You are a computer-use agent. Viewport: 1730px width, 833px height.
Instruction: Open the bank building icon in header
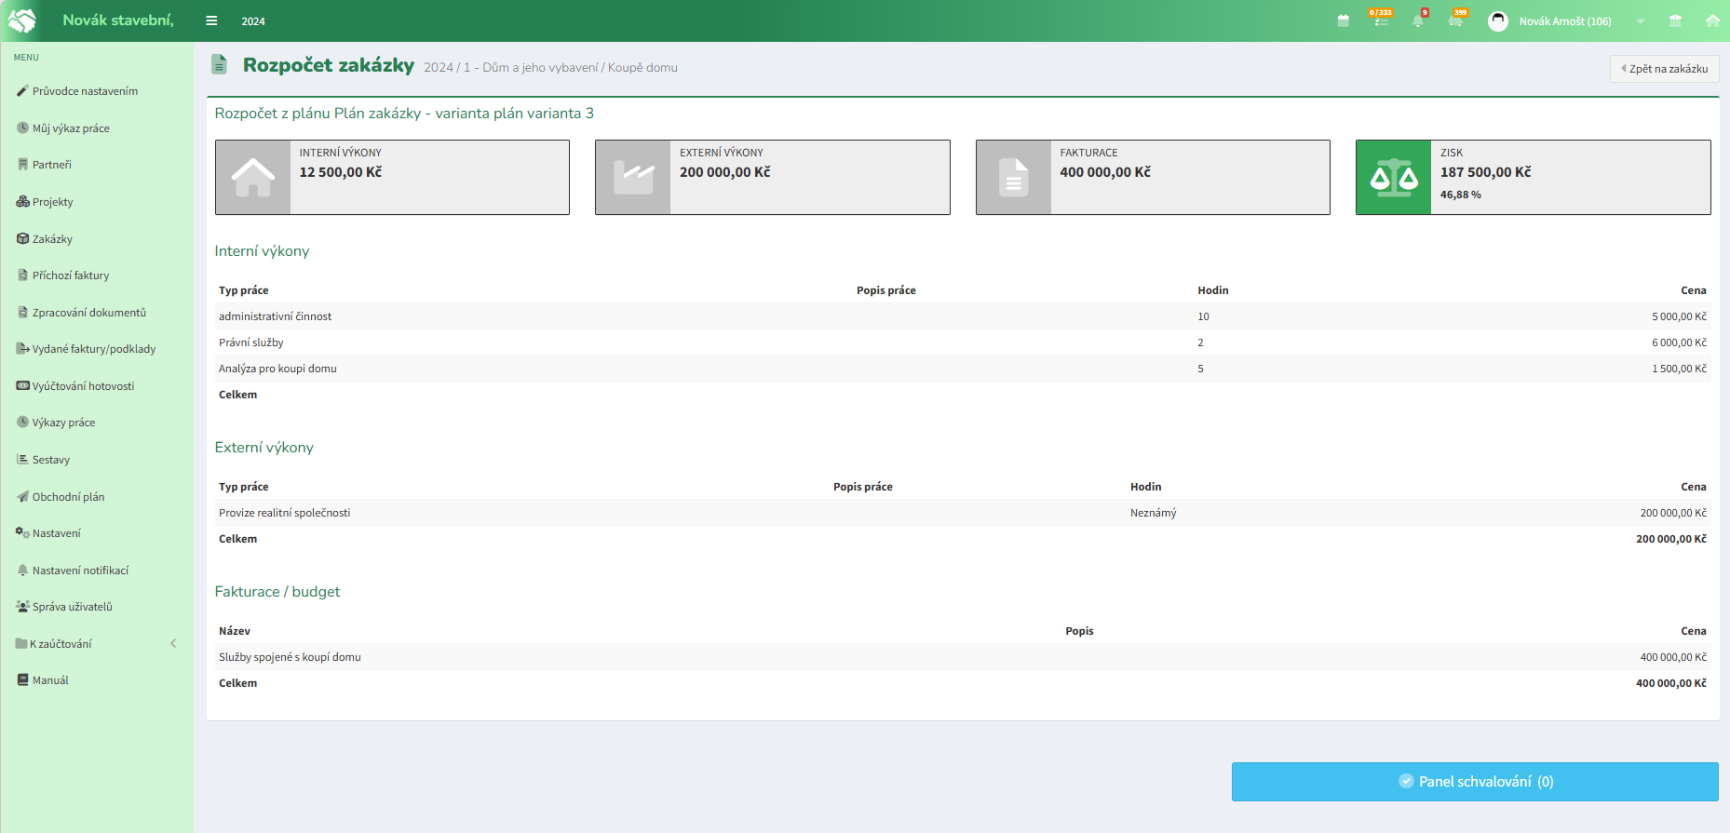pyautogui.click(x=1675, y=20)
